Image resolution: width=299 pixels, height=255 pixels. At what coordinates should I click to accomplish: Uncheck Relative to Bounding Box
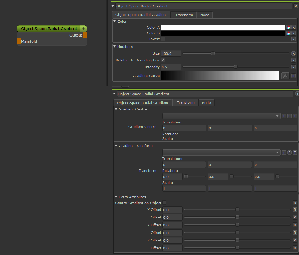[x=163, y=60]
